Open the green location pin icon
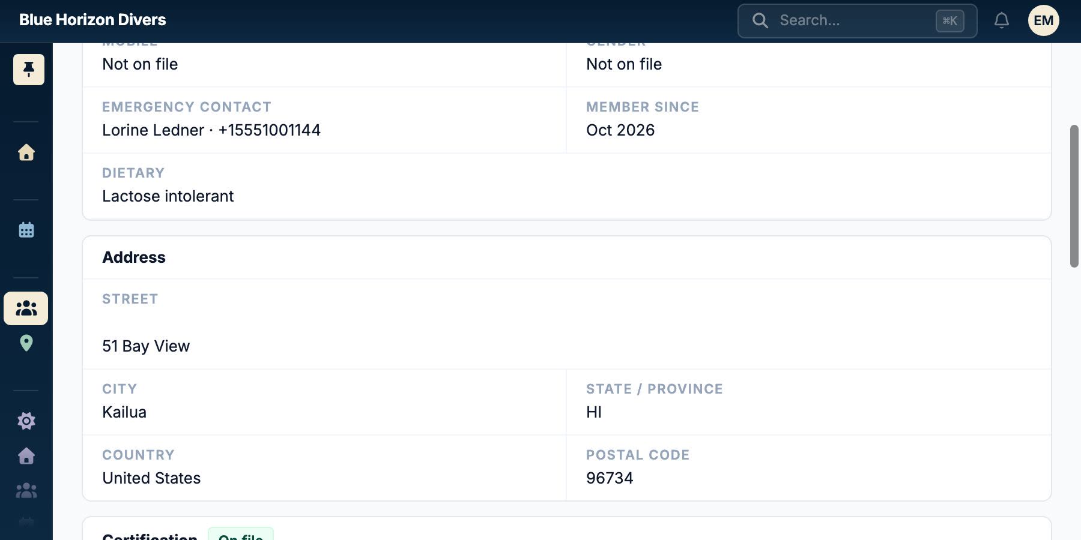The width and height of the screenshot is (1081, 540). click(26, 343)
